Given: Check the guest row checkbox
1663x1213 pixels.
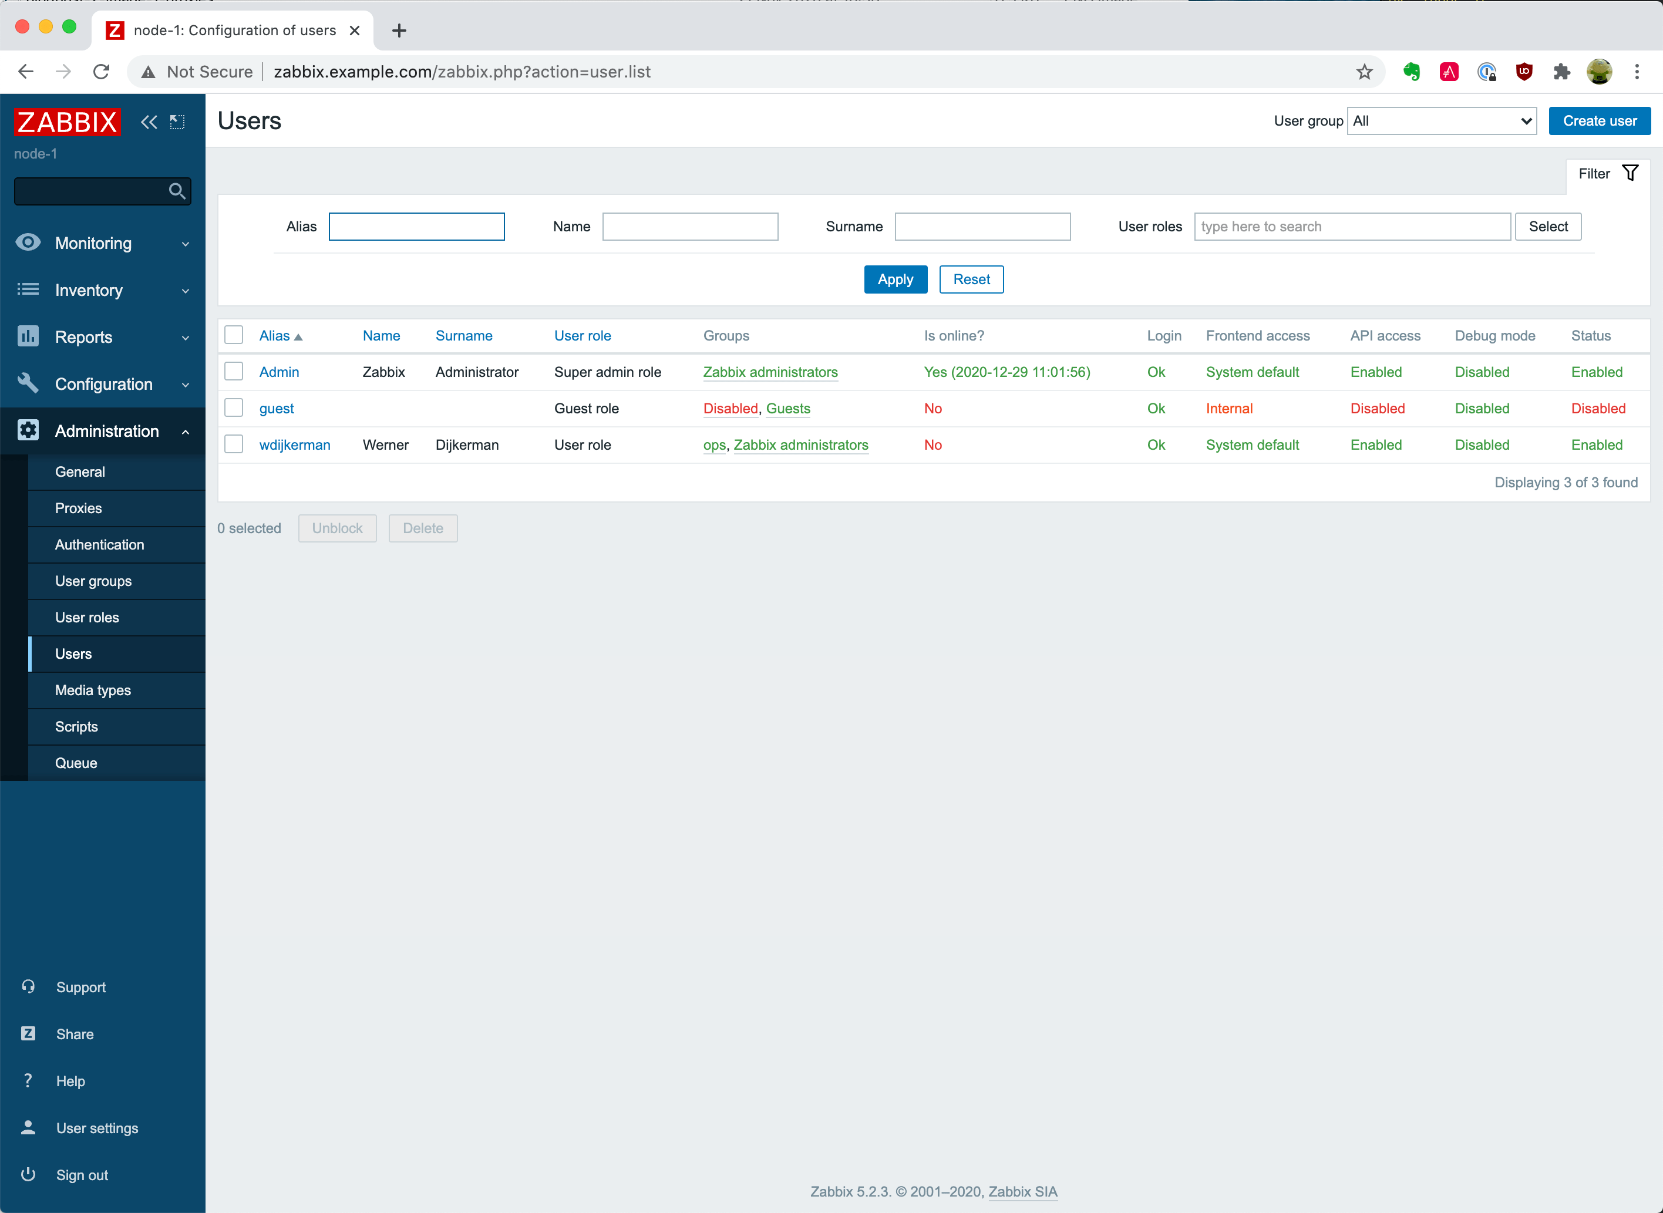Looking at the screenshot, I should 234,407.
